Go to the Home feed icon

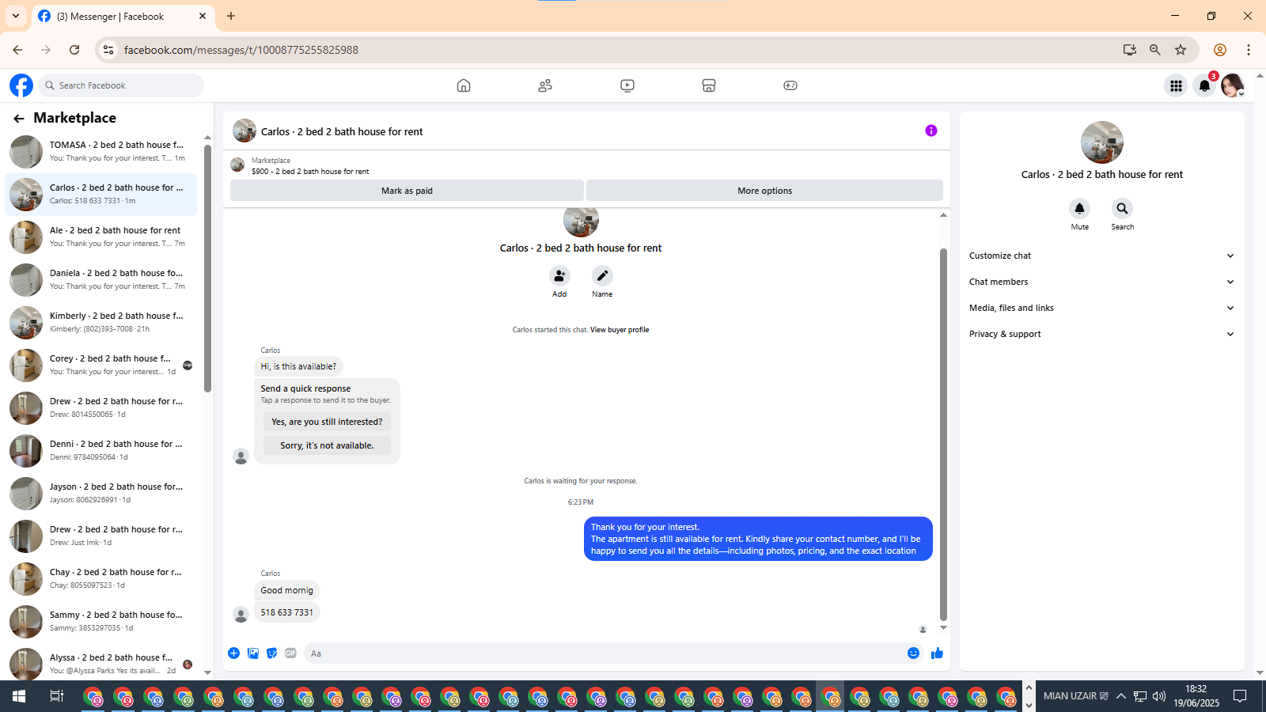pyautogui.click(x=464, y=85)
